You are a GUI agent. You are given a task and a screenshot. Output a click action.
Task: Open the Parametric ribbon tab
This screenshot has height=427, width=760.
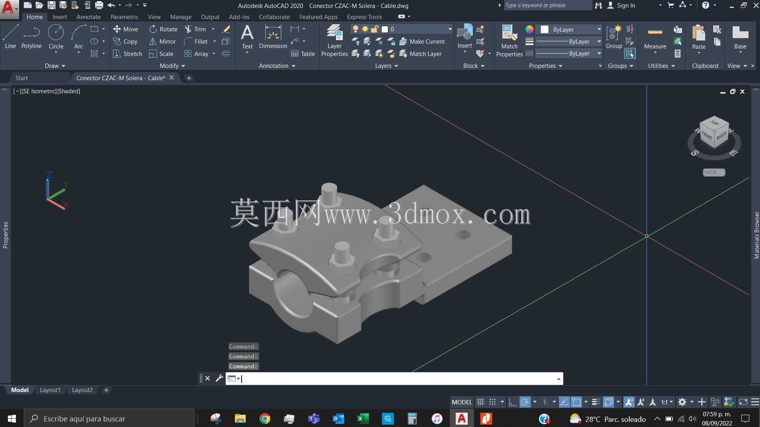[x=125, y=17]
